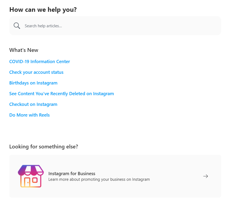
Task: Click the square window on shop icon
Action: (35, 180)
